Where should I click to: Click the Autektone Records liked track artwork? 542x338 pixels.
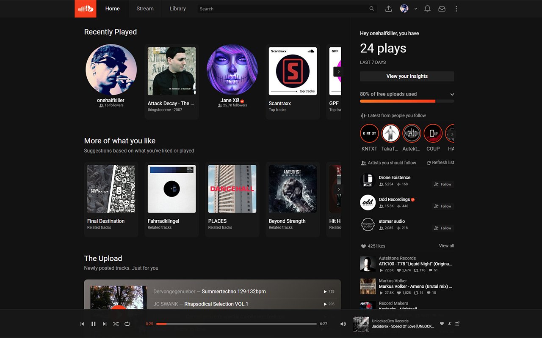point(368,264)
